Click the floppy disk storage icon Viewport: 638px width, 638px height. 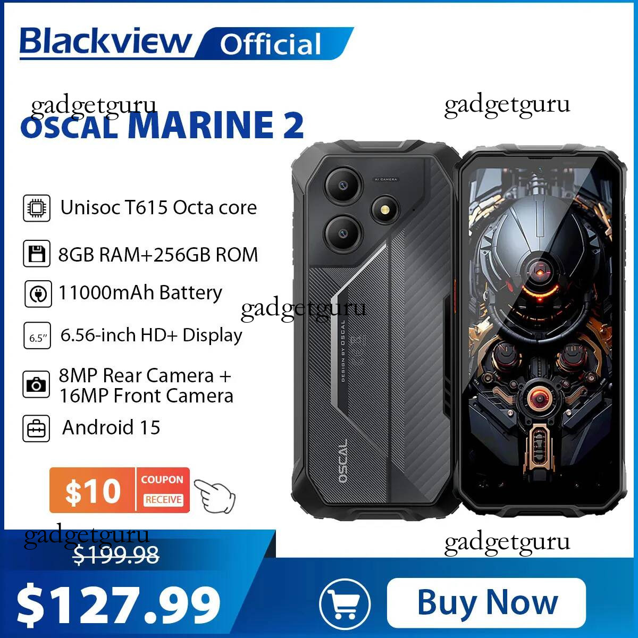point(37,253)
